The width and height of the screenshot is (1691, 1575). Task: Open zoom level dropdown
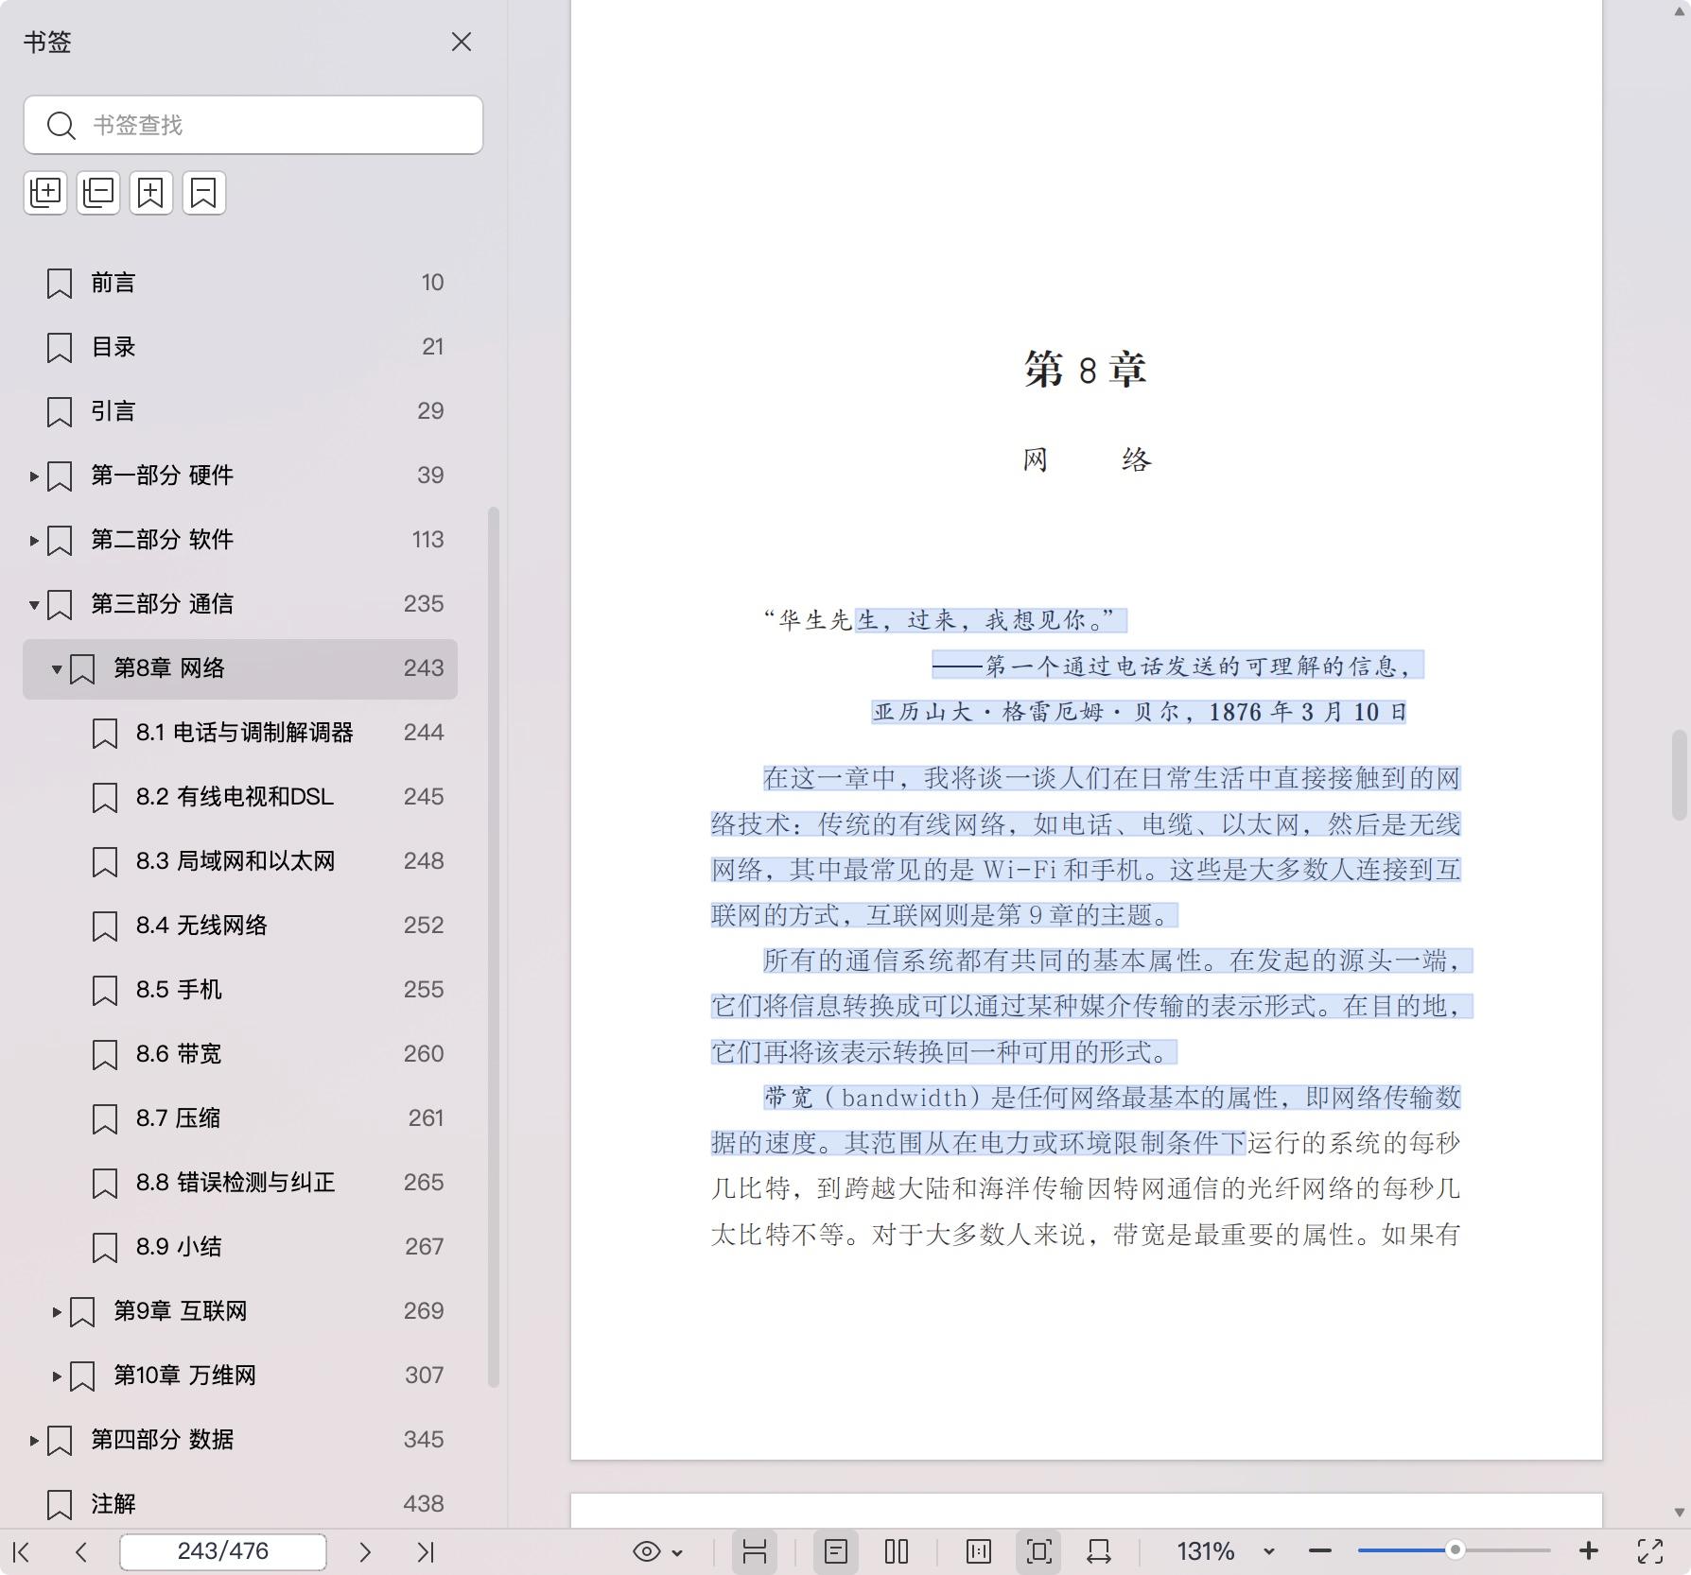click(1269, 1552)
